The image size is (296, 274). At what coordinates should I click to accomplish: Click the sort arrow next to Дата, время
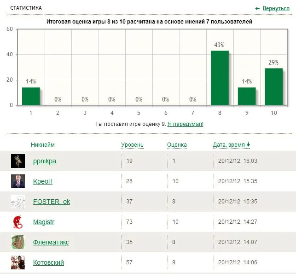pos(249,145)
